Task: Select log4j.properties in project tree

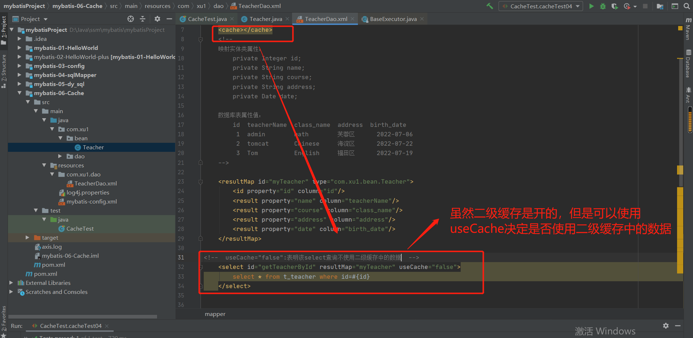Action: [x=84, y=192]
